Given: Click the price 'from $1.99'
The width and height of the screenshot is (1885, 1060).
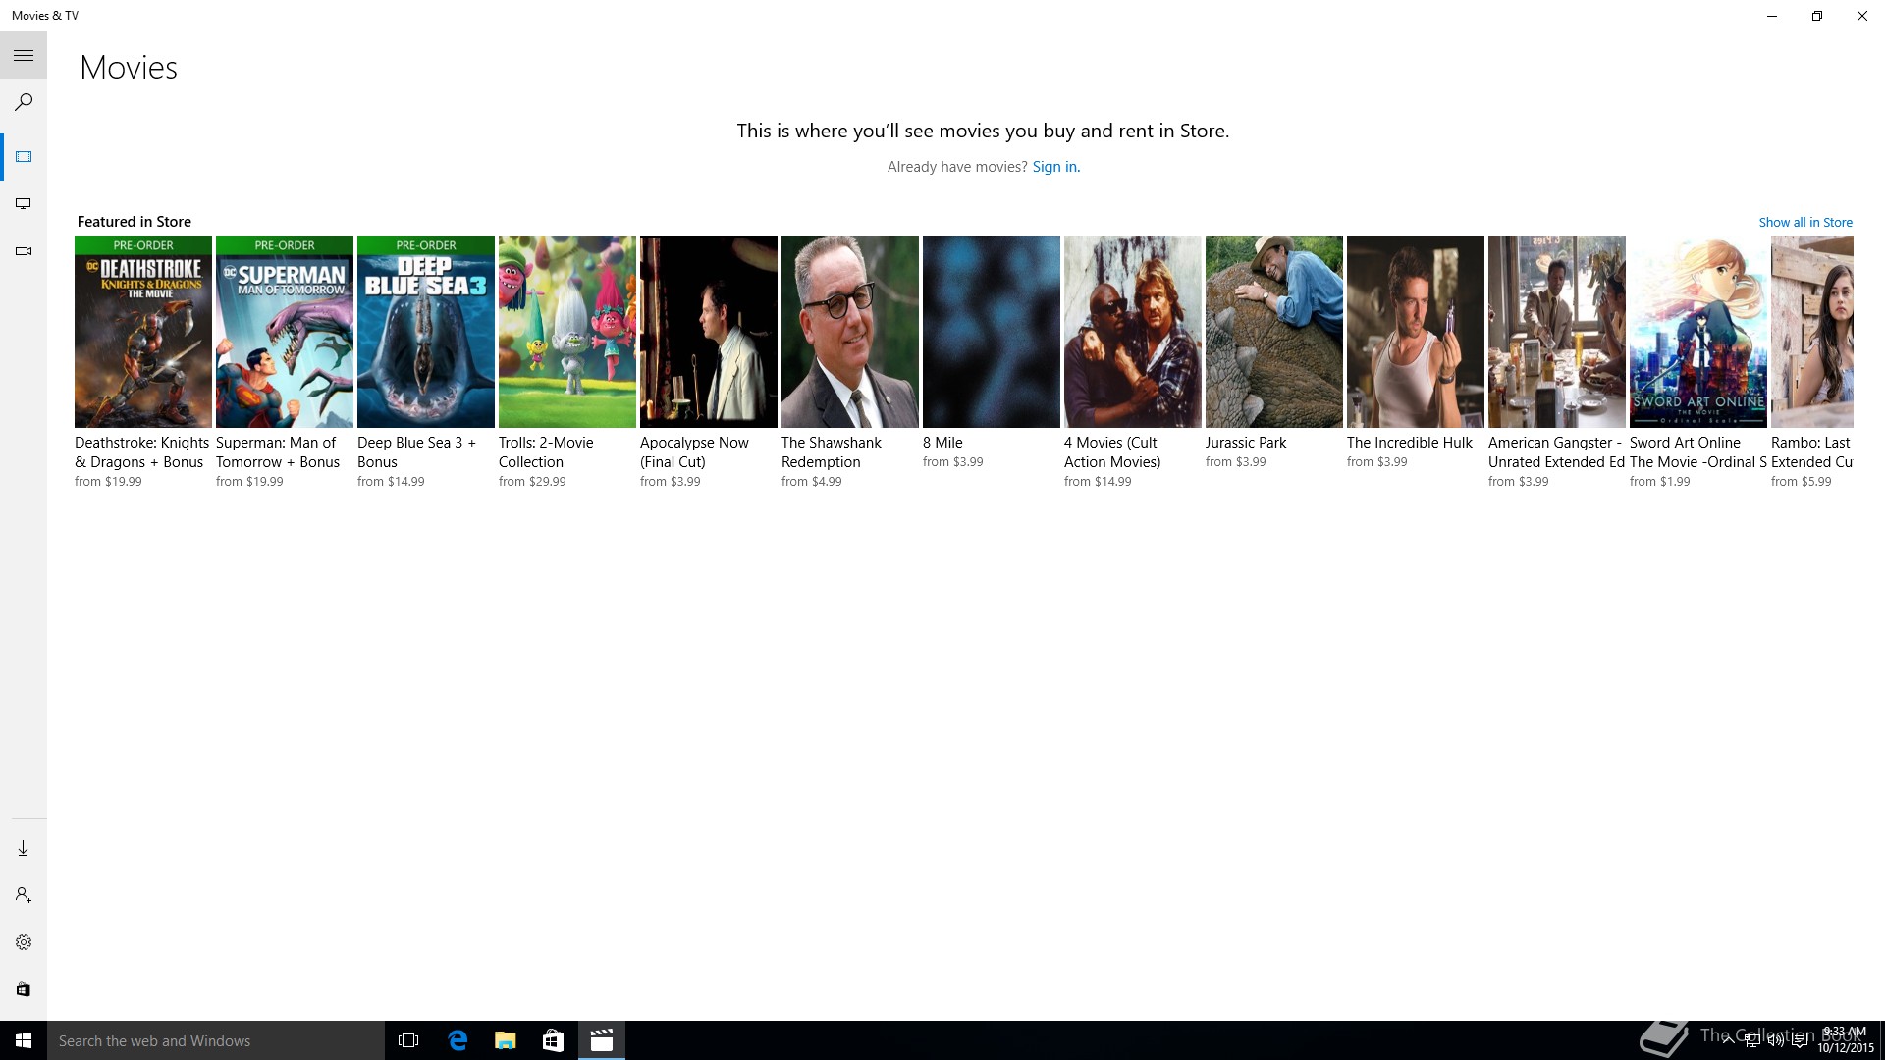Looking at the screenshot, I should (x=1660, y=482).
